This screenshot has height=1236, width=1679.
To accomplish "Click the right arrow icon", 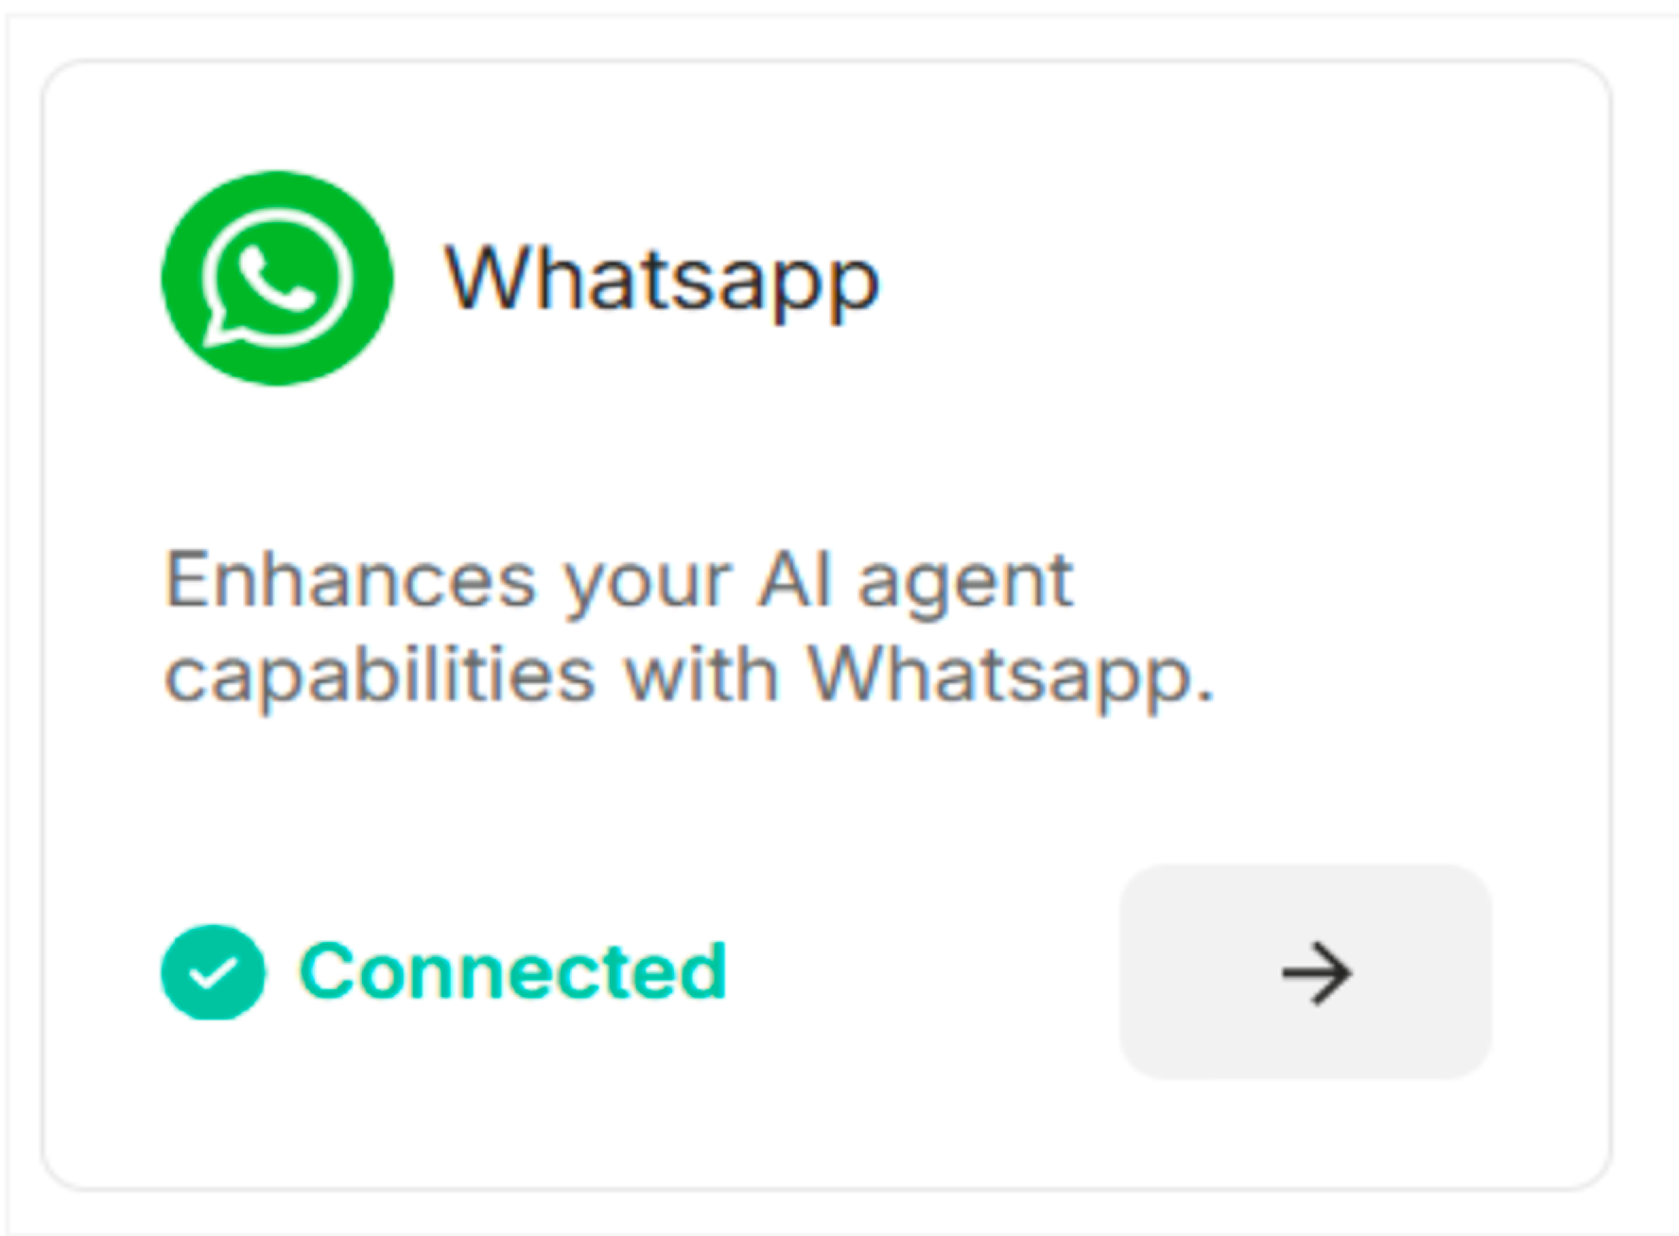I will tap(1316, 972).
